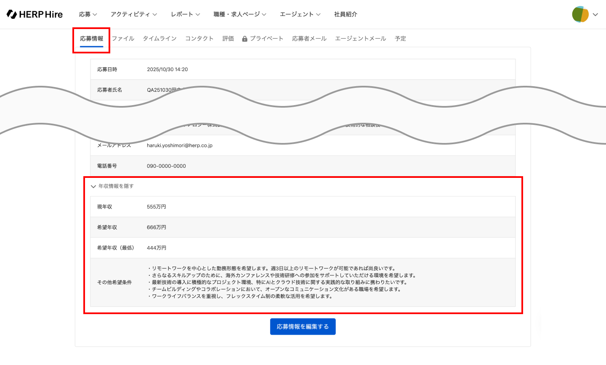Open the エージェントメール tab
This screenshot has height=365, width=606.
pos(360,39)
